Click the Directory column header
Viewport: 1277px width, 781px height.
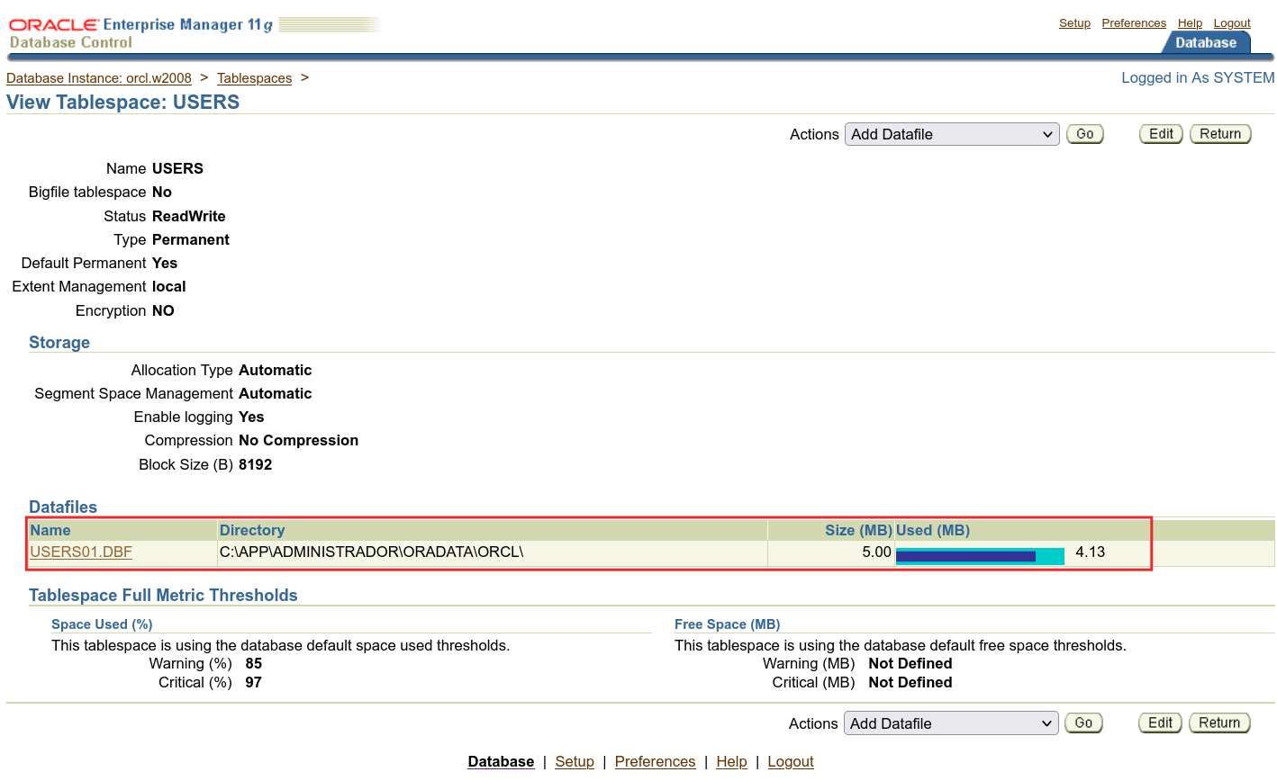[252, 531]
